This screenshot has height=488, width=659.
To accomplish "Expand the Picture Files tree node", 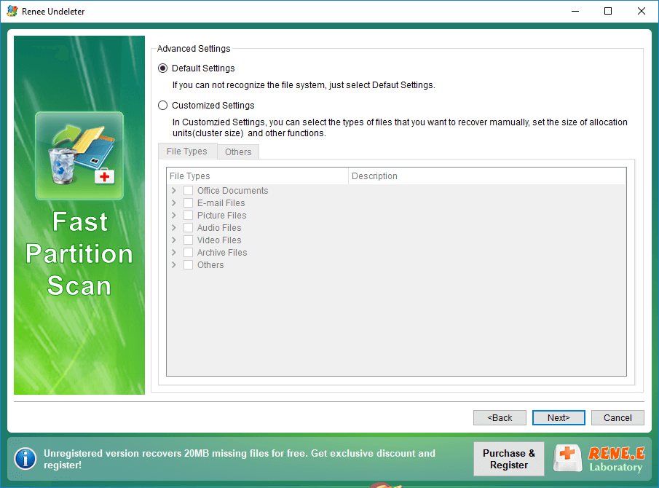I will point(174,215).
